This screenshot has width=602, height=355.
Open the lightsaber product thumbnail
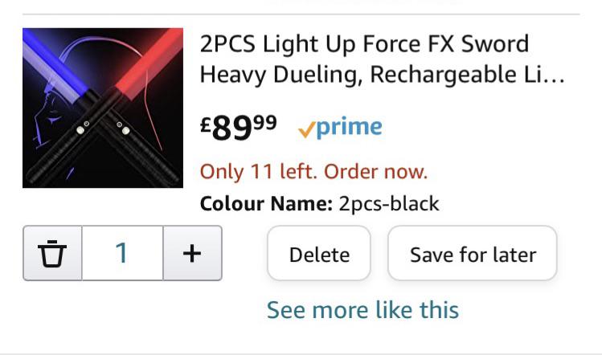click(x=103, y=108)
